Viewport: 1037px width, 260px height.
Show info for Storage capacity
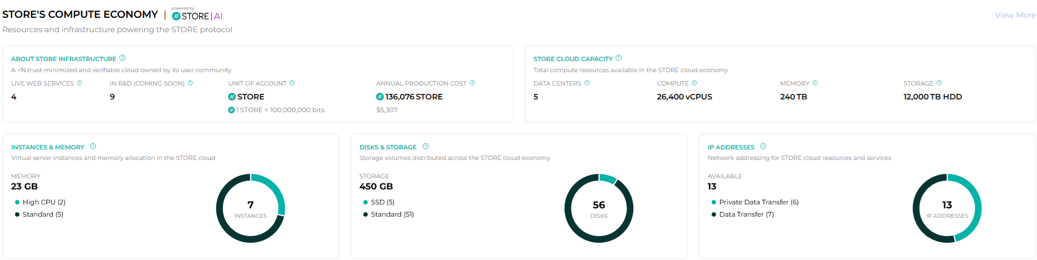coord(939,83)
